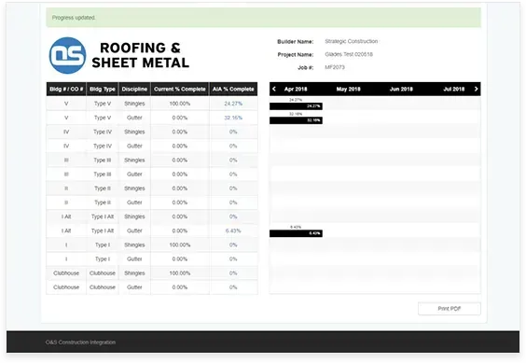Click the Strategic Construction builder name

point(352,41)
